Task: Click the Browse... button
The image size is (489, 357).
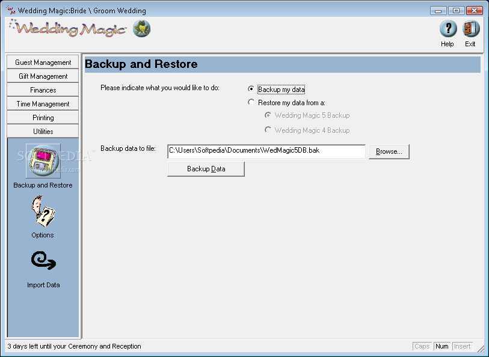Action: pyautogui.click(x=389, y=151)
